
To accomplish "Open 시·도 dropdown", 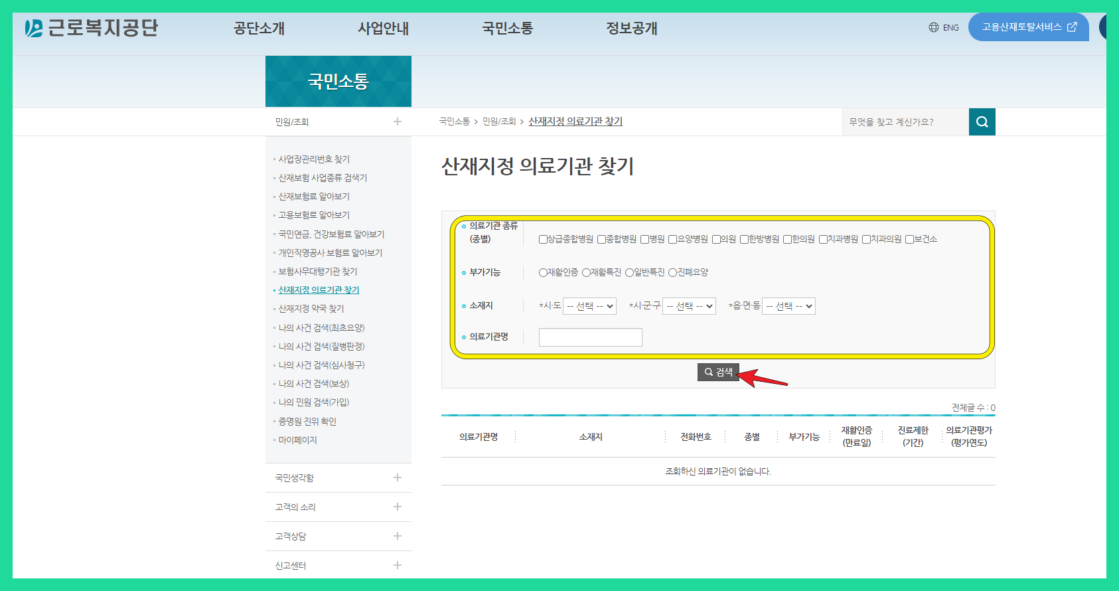I will point(589,306).
